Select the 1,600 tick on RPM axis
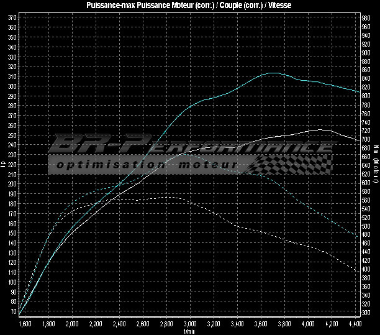This screenshot has height=335, width=380. 25,324
